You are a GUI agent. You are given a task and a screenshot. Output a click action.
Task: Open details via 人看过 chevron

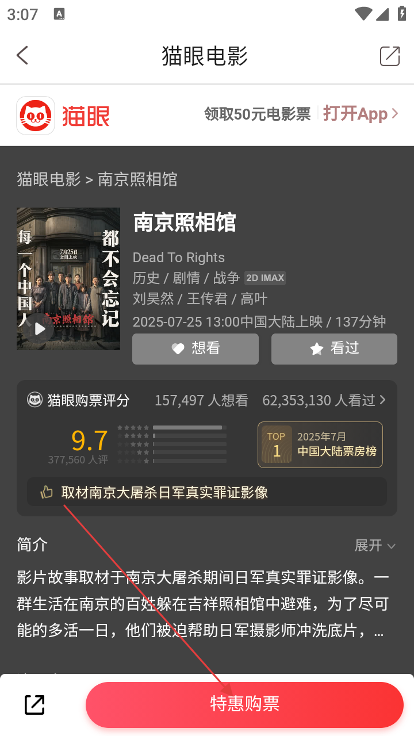382,400
